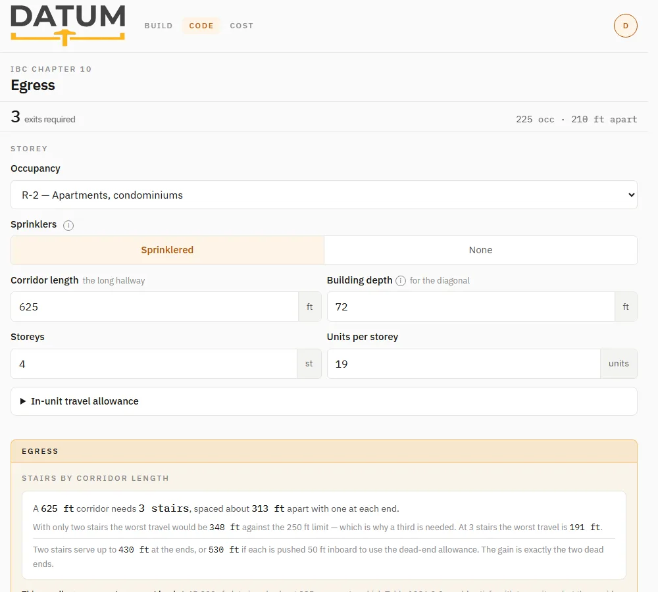Show the Sprinklers info tooltip icon

coord(68,226)
